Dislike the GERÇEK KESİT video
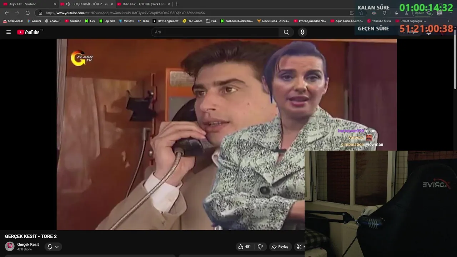457x257 pixels. click(x=260, y=247)
